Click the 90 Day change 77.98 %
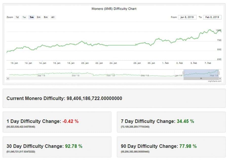Viewport: 228px width, 160px height. (188, 146)
